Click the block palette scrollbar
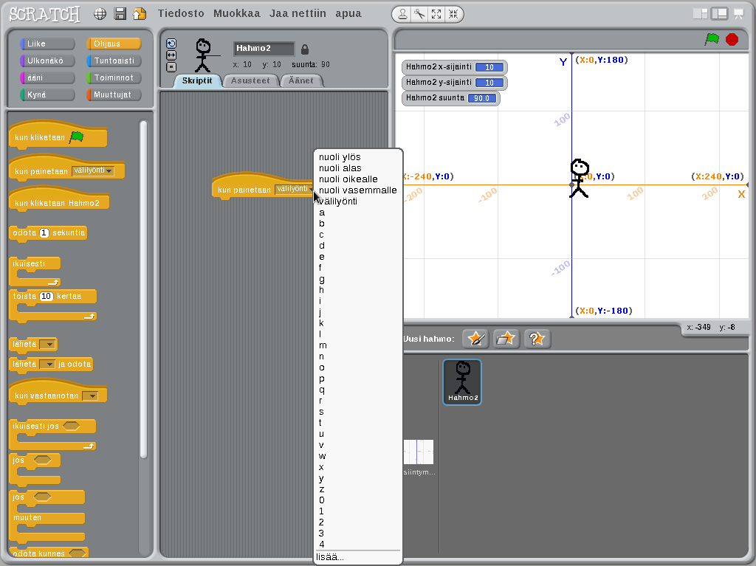The image size is (756, 566). pos(143,289)
